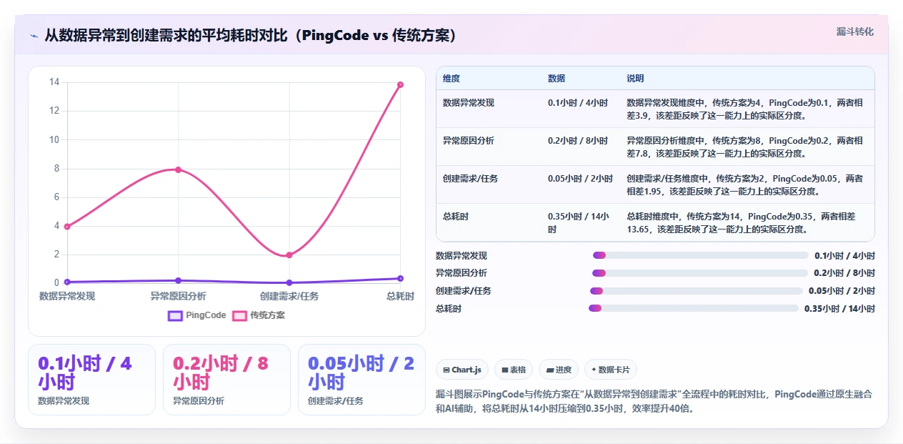Image resolution: width=903 pixels, height=444 pixels.
Task: Click table cell 0.2小时 / 8小时
Action: point(578,141)
